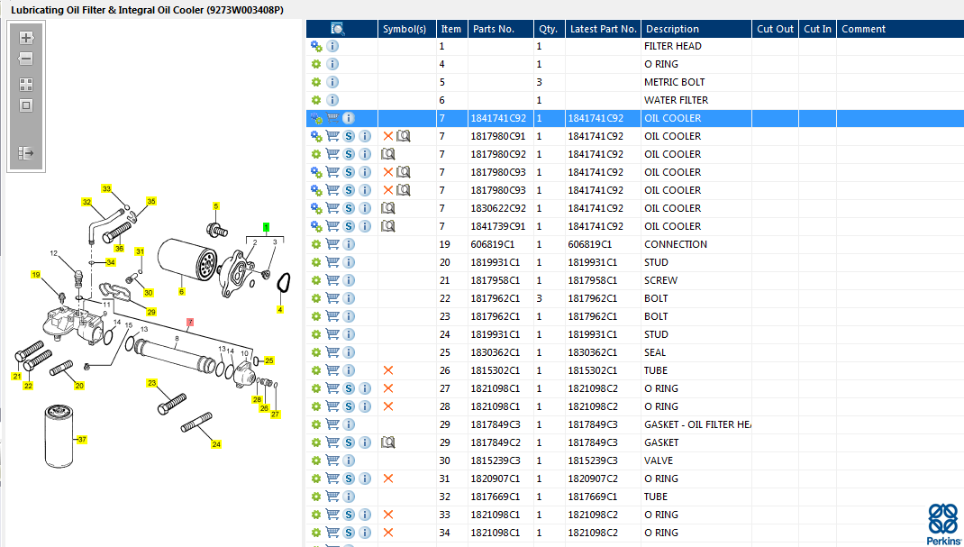
Task: Click part number 1820907C1 cell
Action: (x=500, y=479)
